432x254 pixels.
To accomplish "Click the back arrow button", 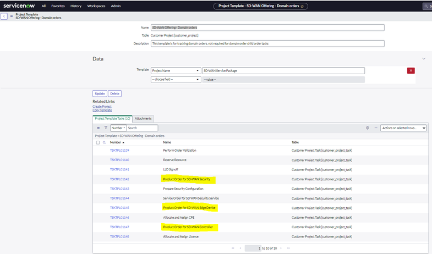I will click(x=4, y=16).
